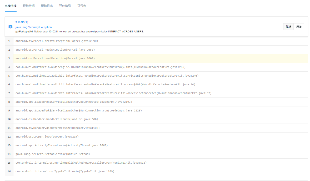310x181 pixels.
Task: Click line number 16 in the gutter
Action: 9,172
